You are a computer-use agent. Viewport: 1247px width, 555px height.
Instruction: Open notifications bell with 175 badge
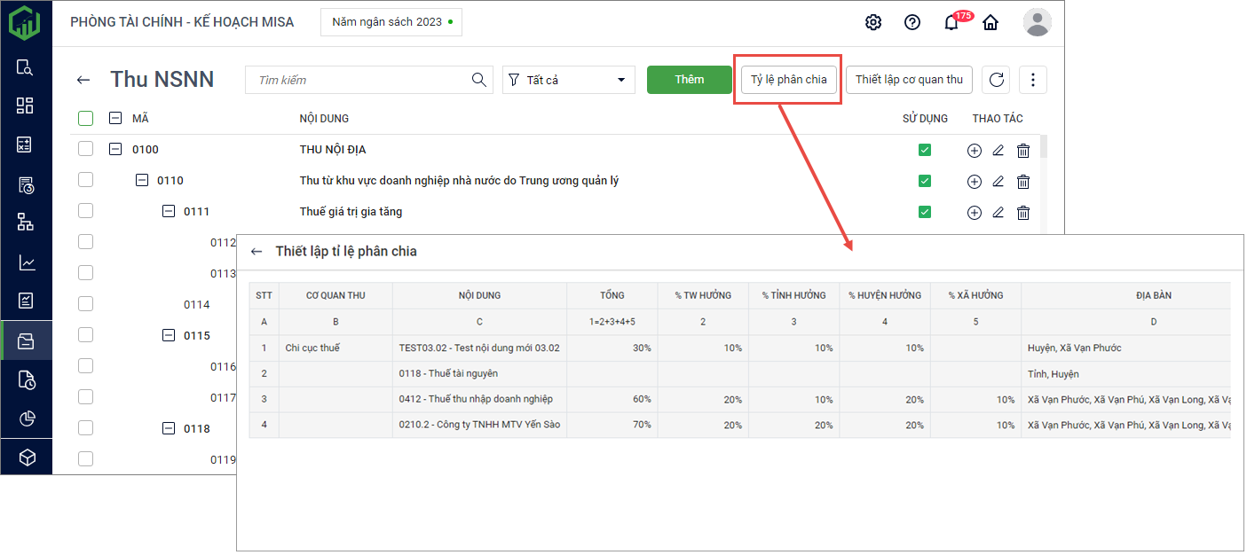point(951,23)
